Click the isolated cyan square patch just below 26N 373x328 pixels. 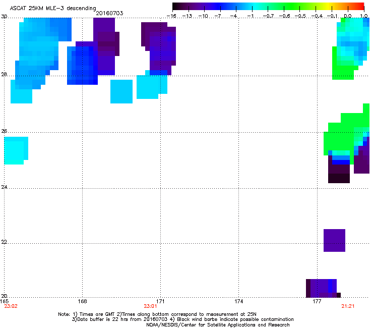[16, 150]
